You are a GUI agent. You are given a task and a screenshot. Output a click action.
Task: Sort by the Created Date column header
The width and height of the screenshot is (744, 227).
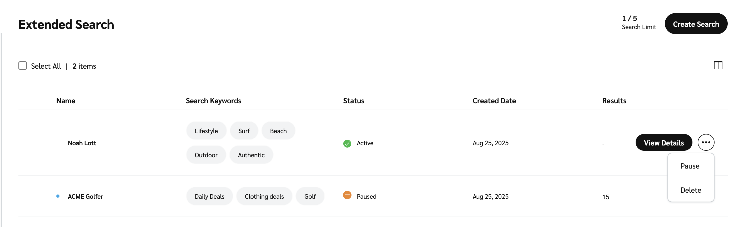(494, 101)
